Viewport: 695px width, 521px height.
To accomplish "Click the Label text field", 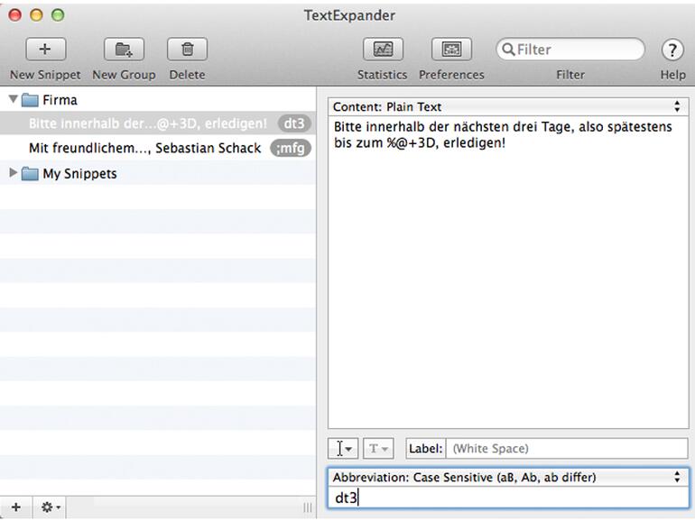I will pos(567,448).
